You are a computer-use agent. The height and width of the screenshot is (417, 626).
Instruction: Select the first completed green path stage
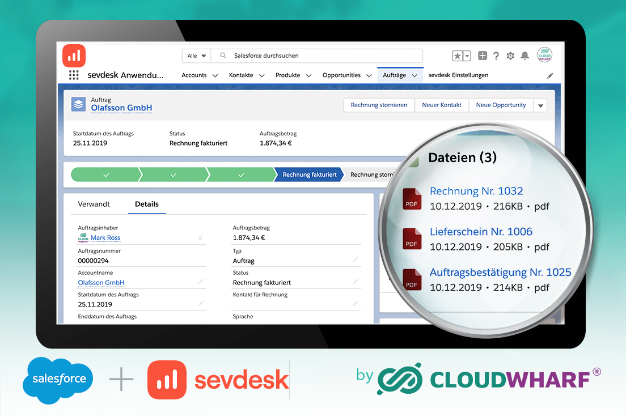[106, 175]
